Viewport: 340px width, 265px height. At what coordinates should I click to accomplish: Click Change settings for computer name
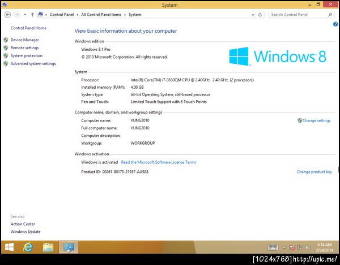click(316, 120)
